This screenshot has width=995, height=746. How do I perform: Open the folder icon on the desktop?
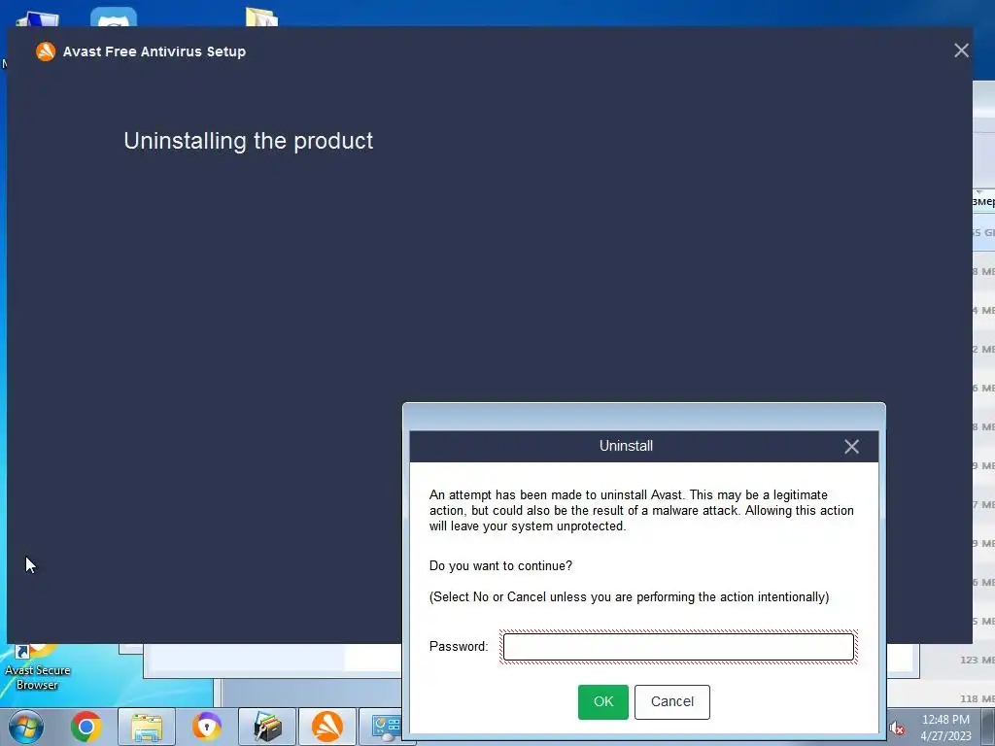pyautogui.click(x=262, y=17)
